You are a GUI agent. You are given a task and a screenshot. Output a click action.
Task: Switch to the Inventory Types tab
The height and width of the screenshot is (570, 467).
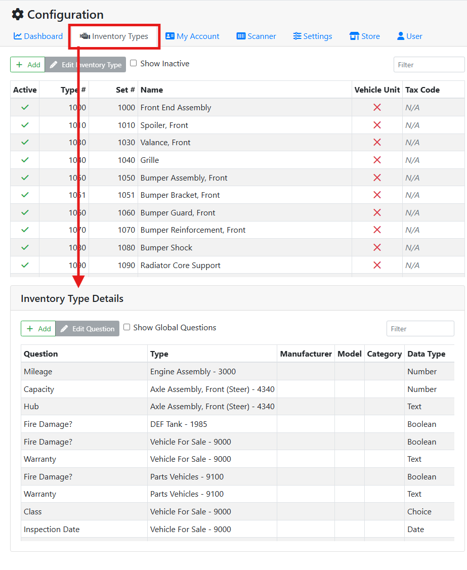[113, 36]
